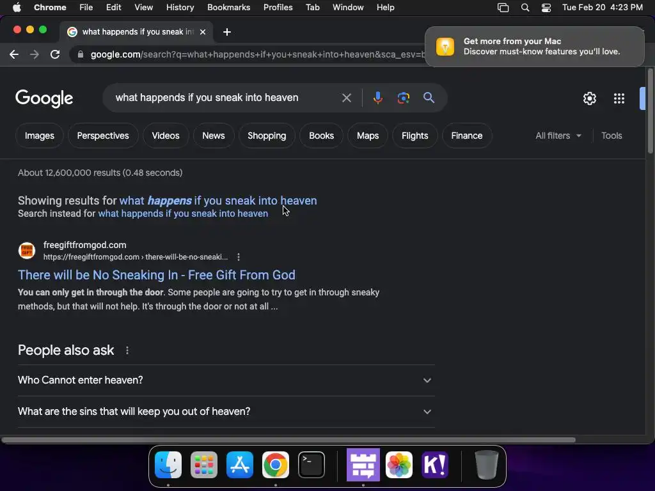Open Spotlight search in menu bar

point(525,8)
